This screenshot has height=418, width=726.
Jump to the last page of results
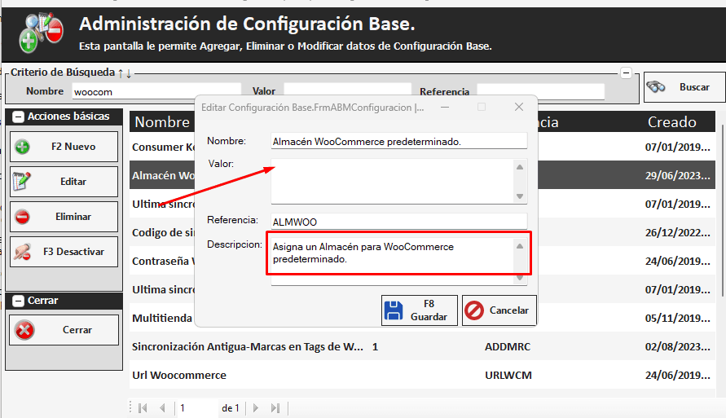(275, 407)
